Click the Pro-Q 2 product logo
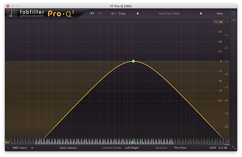Viewport: 242px width, 157px height. [61, 14]
